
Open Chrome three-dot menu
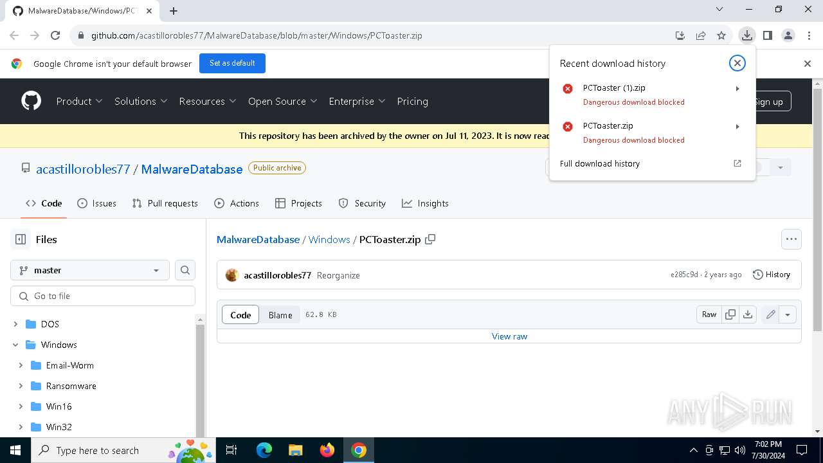click(x=808, y=35)
